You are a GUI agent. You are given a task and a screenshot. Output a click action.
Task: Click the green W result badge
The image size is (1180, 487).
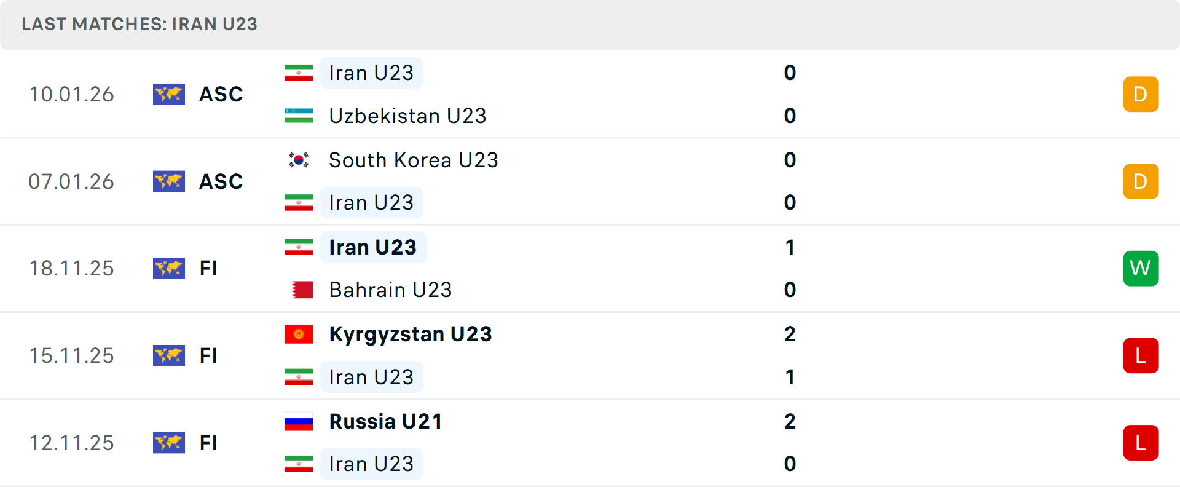click(1141, 268)
